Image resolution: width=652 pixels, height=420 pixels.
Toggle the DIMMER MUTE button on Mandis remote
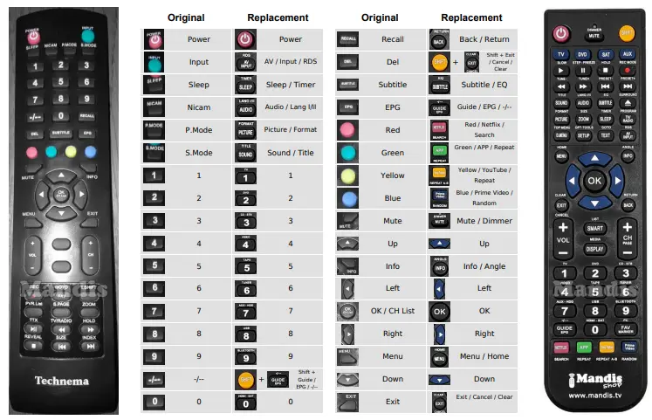pyautogui.click(x=594, y=35)
